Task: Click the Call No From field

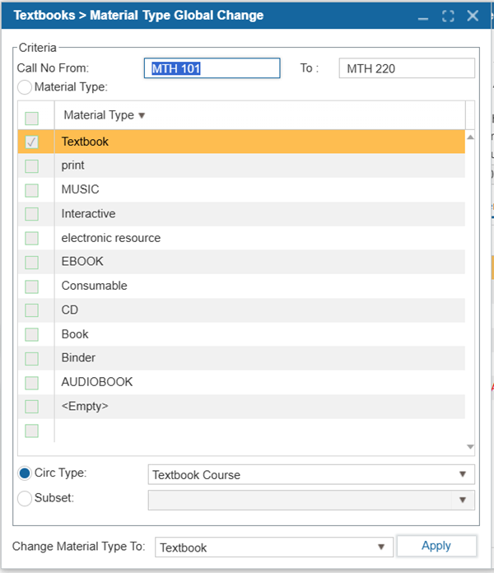Action: tap(212, 68)
